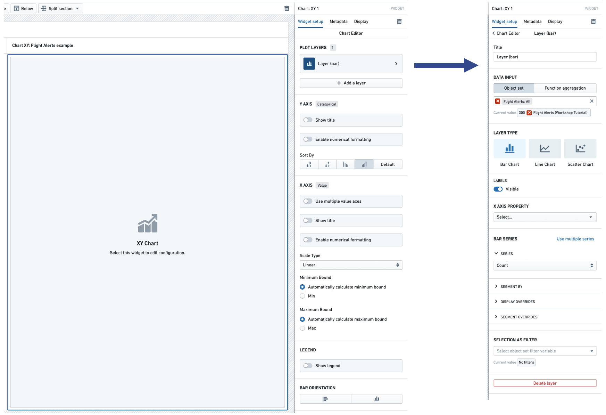Click Add a layer button
This screenshot has height=415, width=606.
(x=351, y=83)
